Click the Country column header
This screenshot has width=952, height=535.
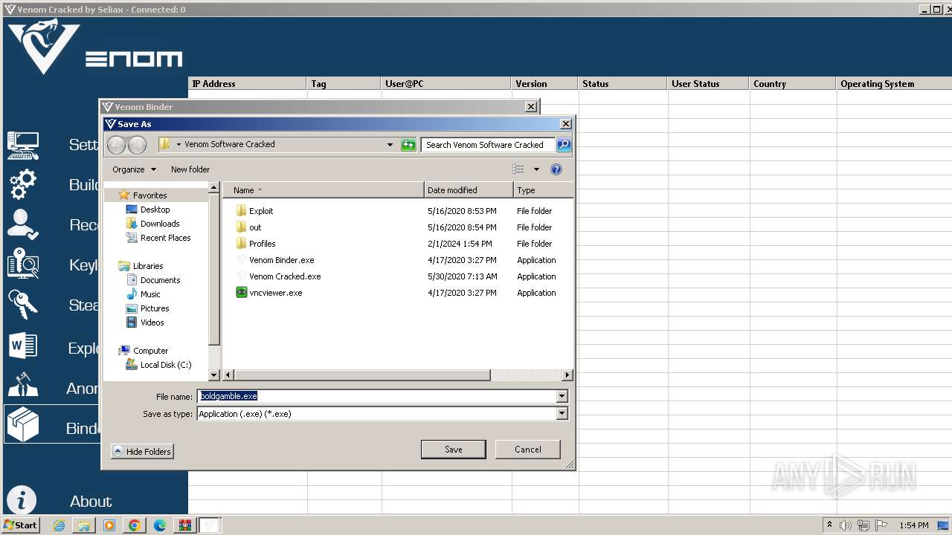point(792,84)
